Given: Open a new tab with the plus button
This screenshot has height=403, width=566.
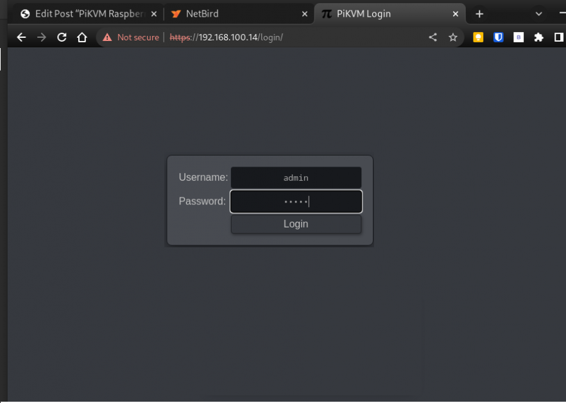Looking at the screenshot, I should point(480,13).
